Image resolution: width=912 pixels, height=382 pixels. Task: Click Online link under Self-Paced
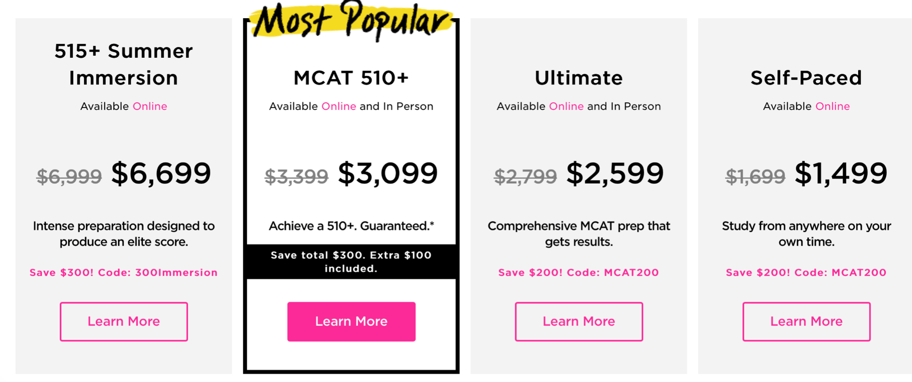click(x=833, y=106)
